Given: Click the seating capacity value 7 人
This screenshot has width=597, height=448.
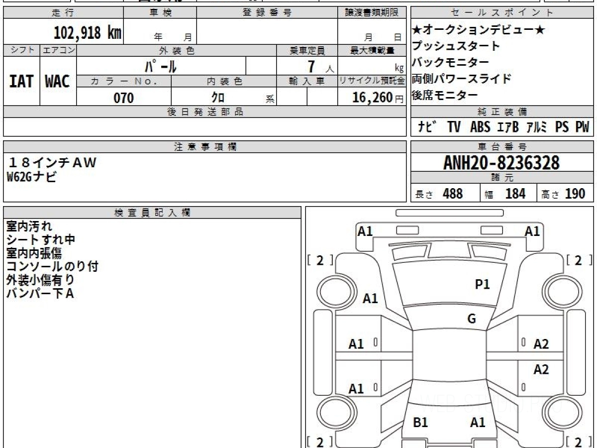Looking at the screenshot, I should point(321,66).
